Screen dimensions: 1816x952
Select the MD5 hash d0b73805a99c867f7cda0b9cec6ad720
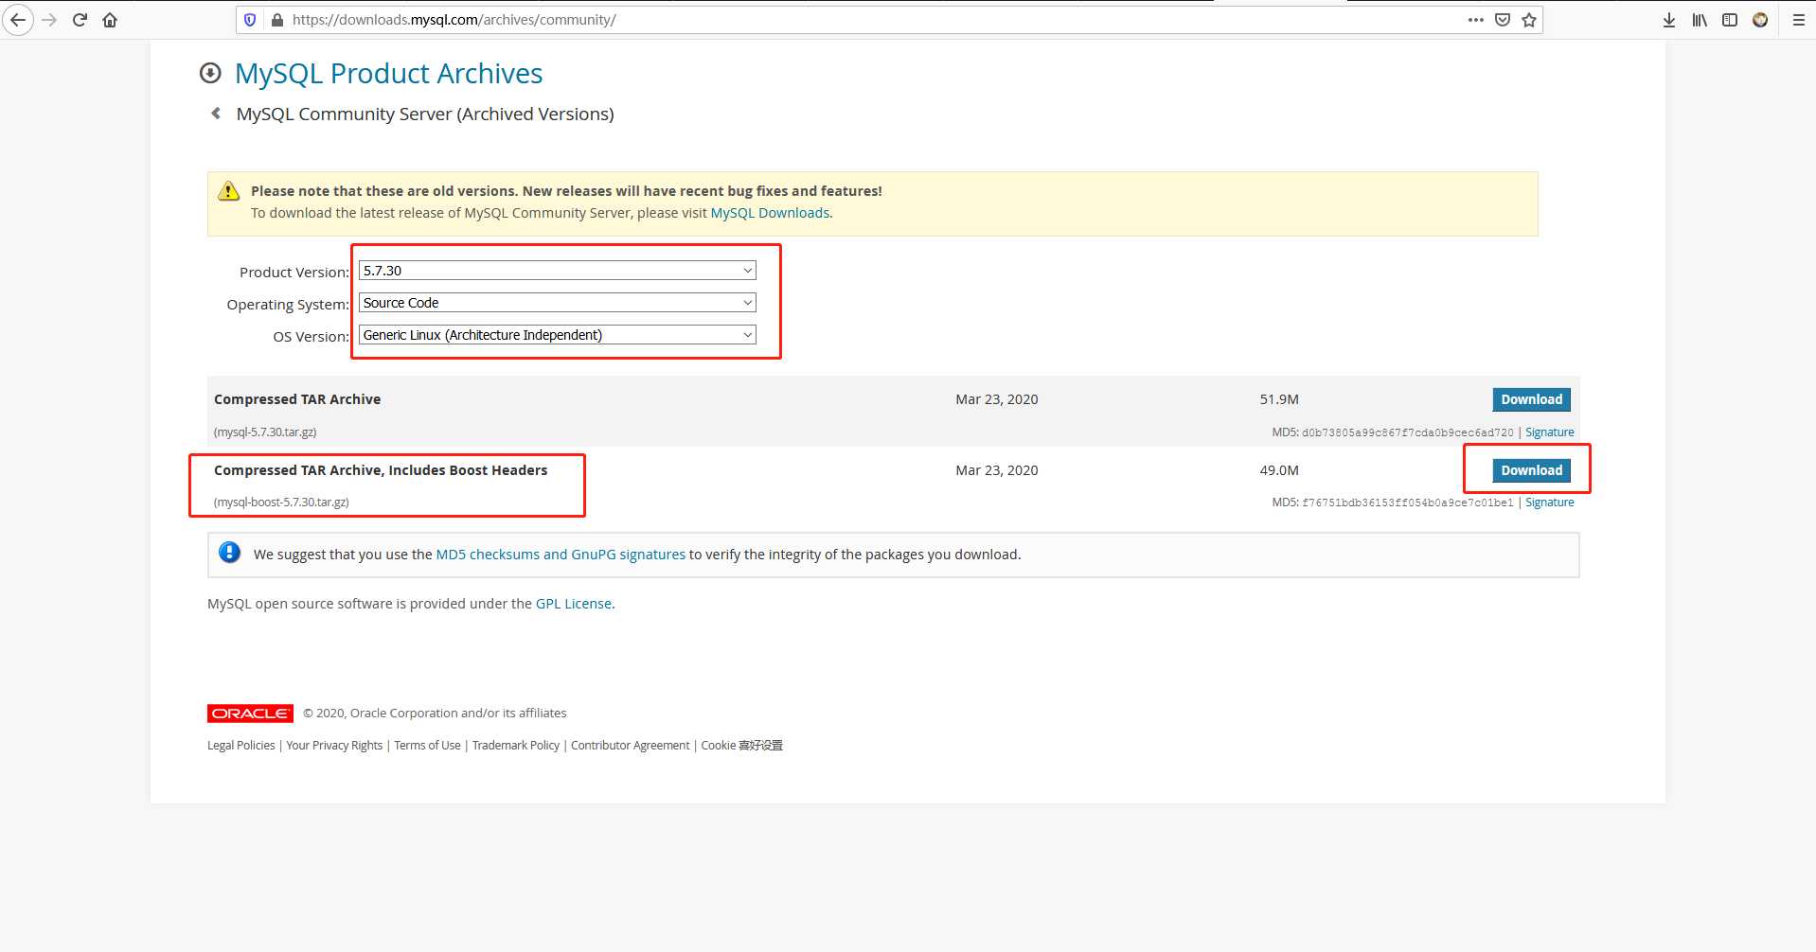coord(1407,432)
